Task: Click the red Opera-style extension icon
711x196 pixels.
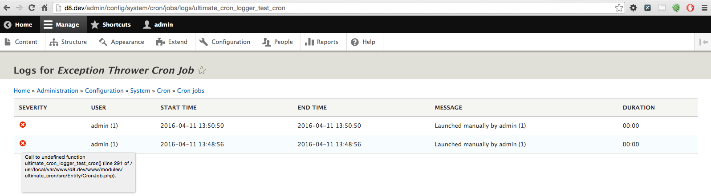Action: [x=690, y=8]
